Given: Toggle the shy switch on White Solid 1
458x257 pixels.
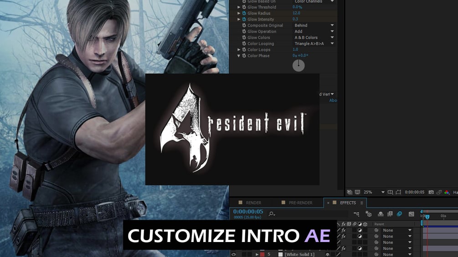Looking at the screenshot, I should 327,254.
